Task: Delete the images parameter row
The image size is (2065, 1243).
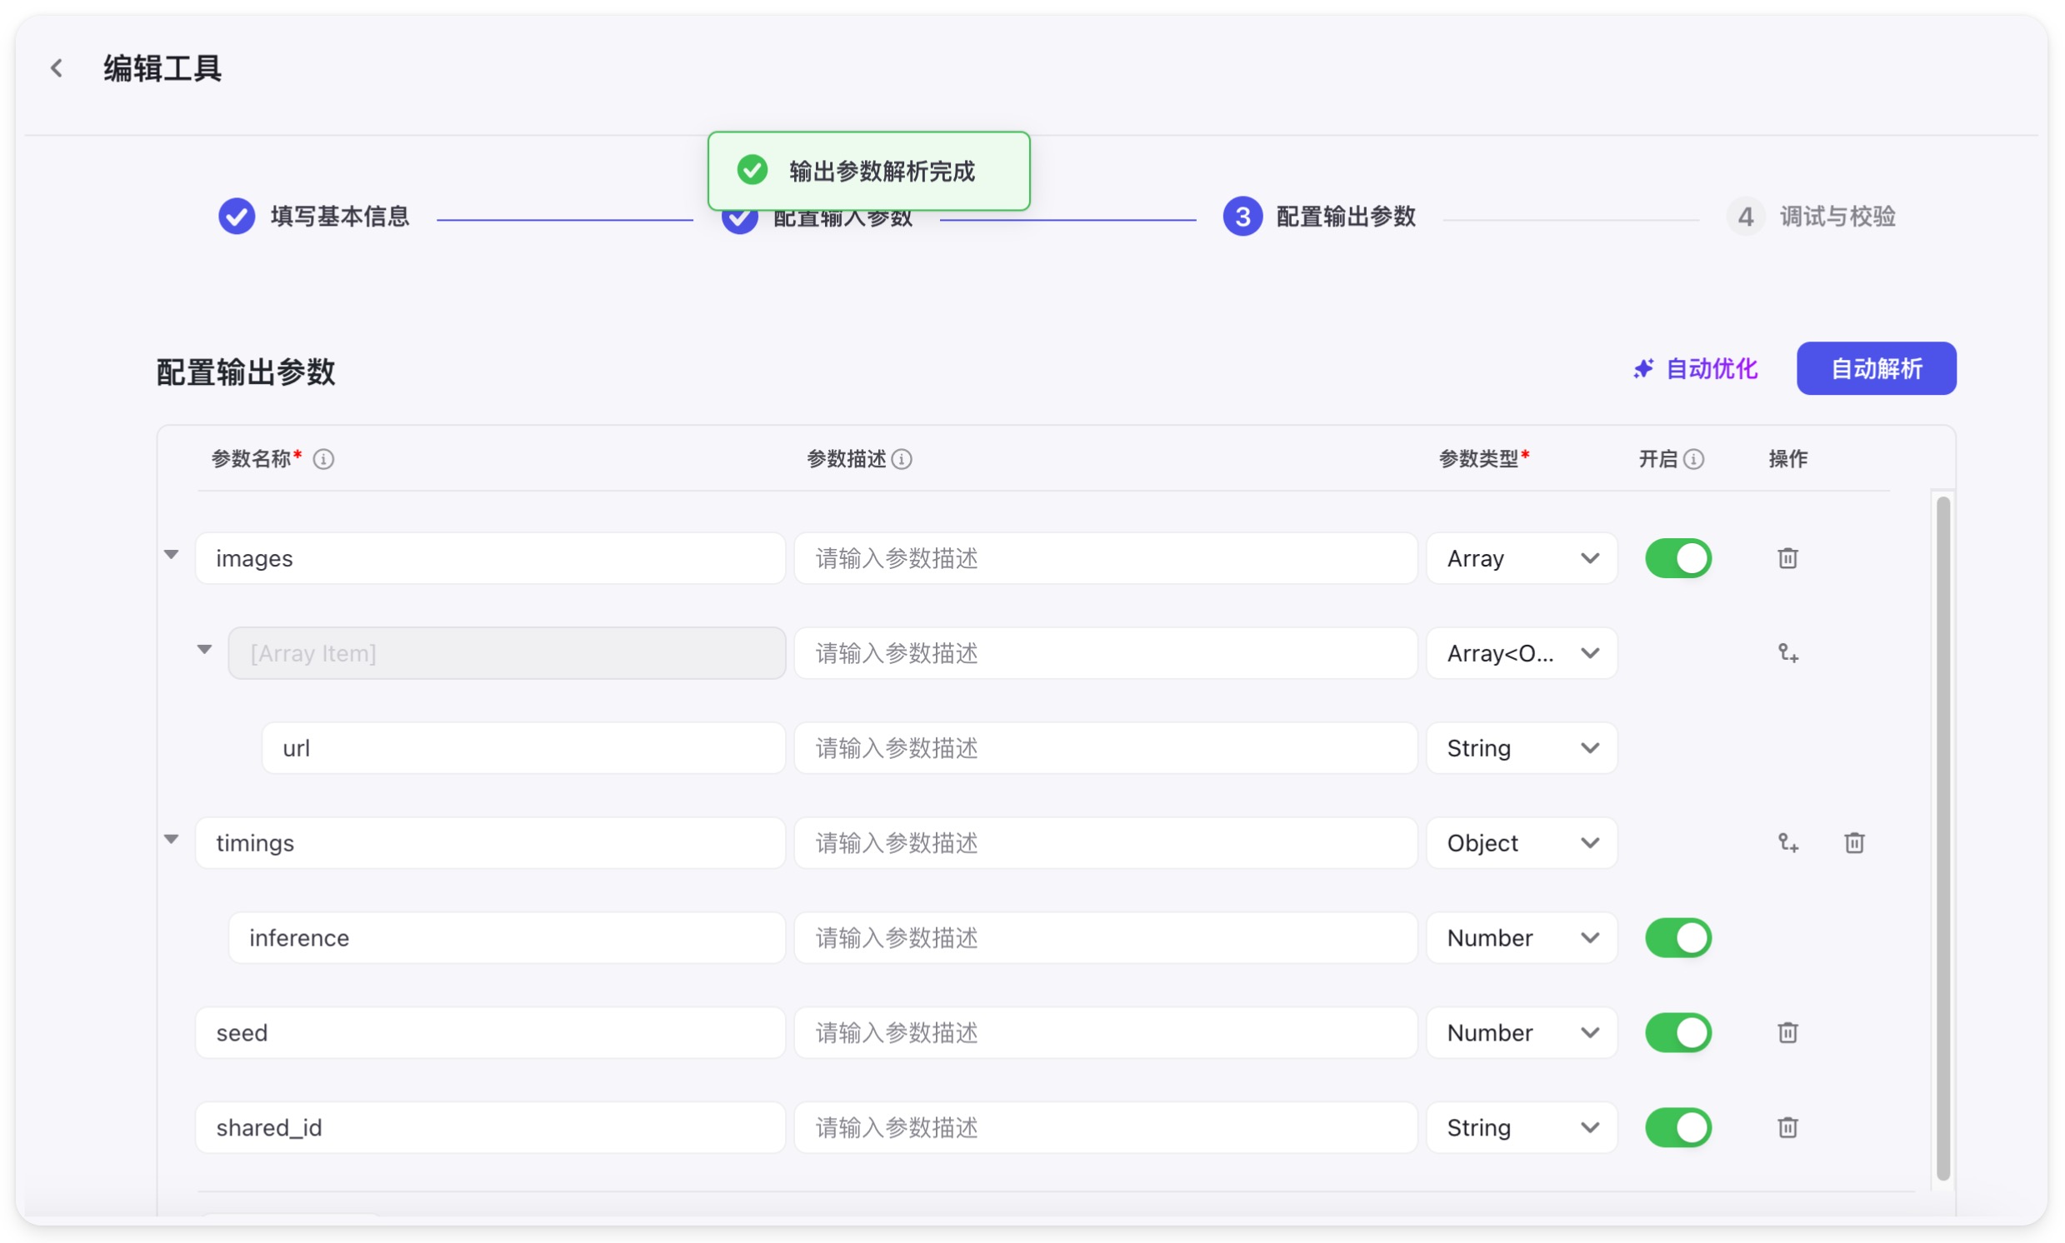Action: [1787, 558]
